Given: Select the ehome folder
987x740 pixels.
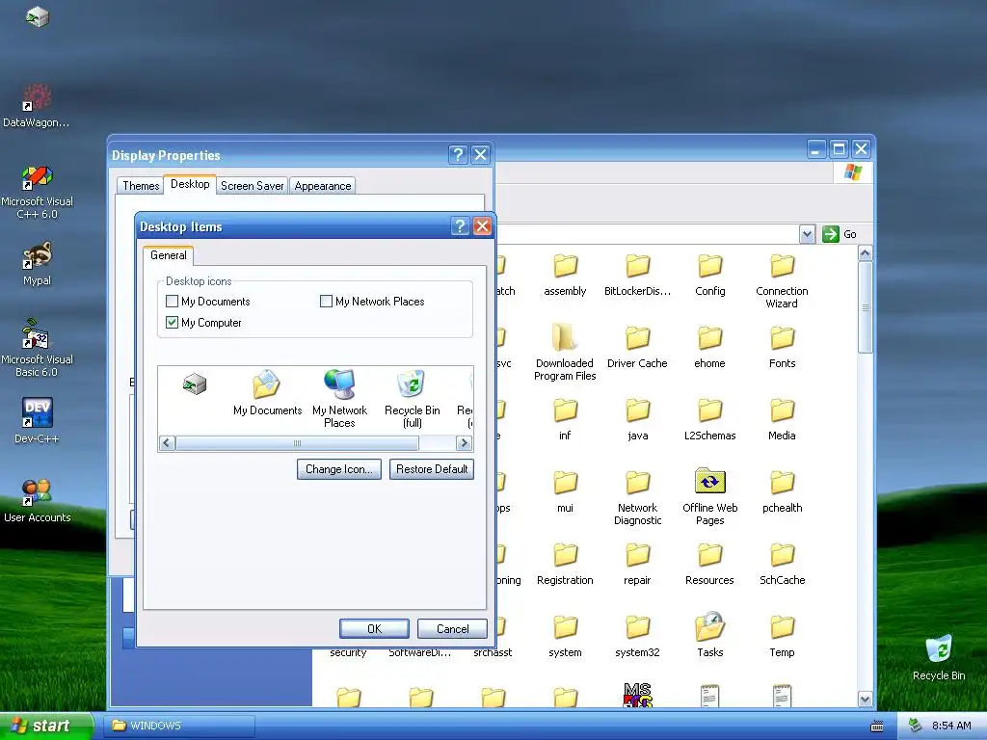Looking at the screenshot, I should 710,347.
